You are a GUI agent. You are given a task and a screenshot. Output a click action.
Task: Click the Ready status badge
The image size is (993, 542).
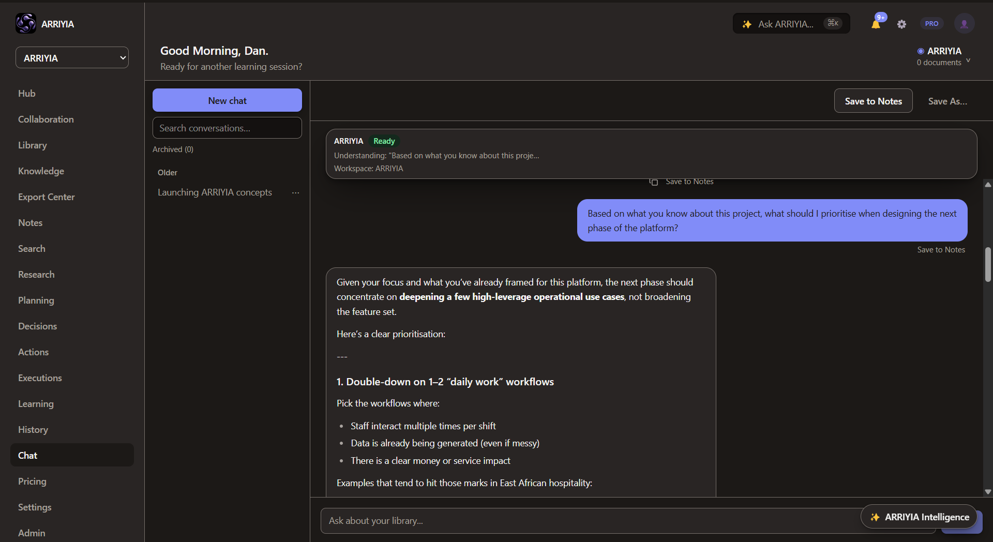click(x=384, y=141)
